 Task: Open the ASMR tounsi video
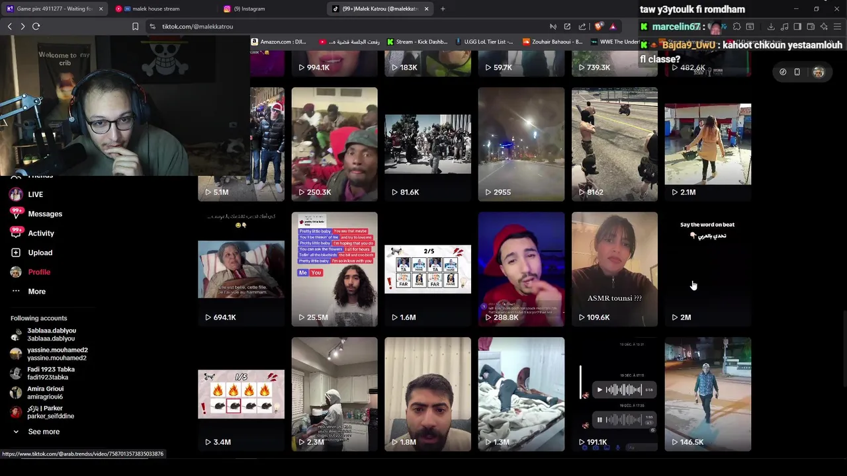[x=614, y=269]
